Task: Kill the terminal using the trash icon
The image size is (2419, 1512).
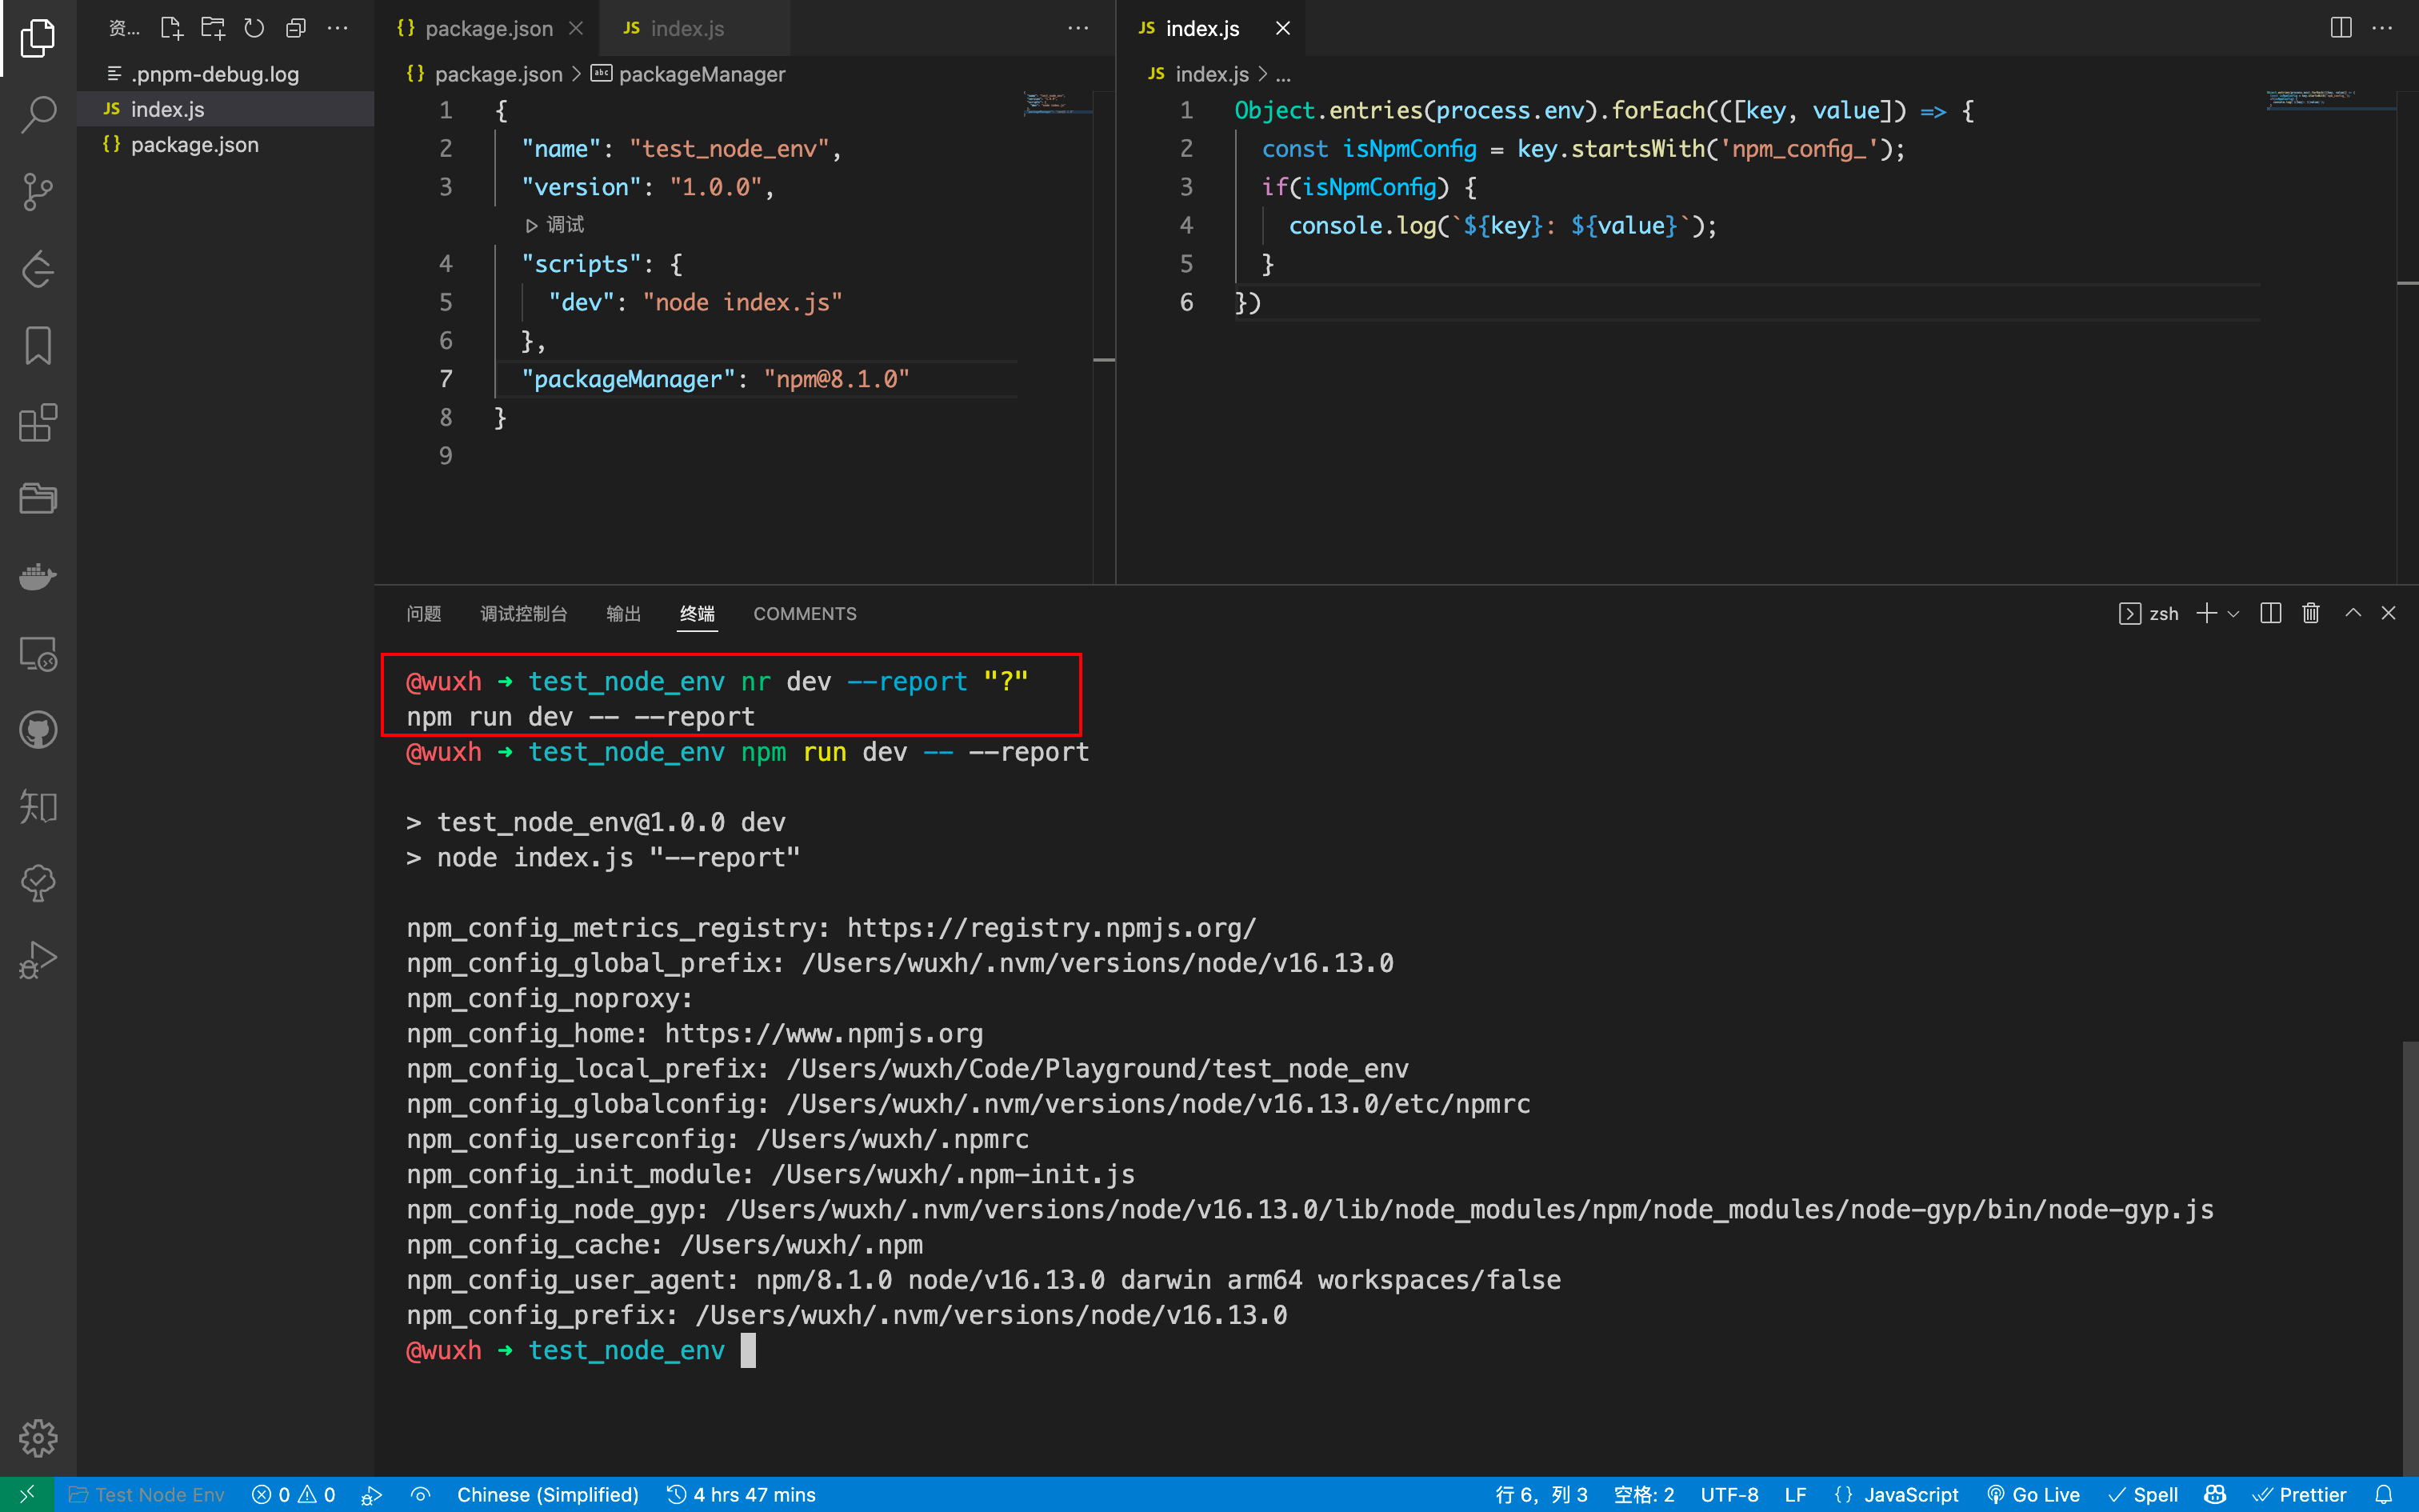Action: pos(2311,613)
